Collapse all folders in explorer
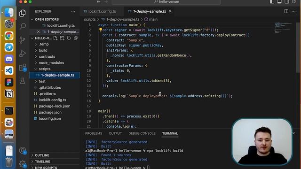Screen dimensions: 301x169 tap(76, 38)
